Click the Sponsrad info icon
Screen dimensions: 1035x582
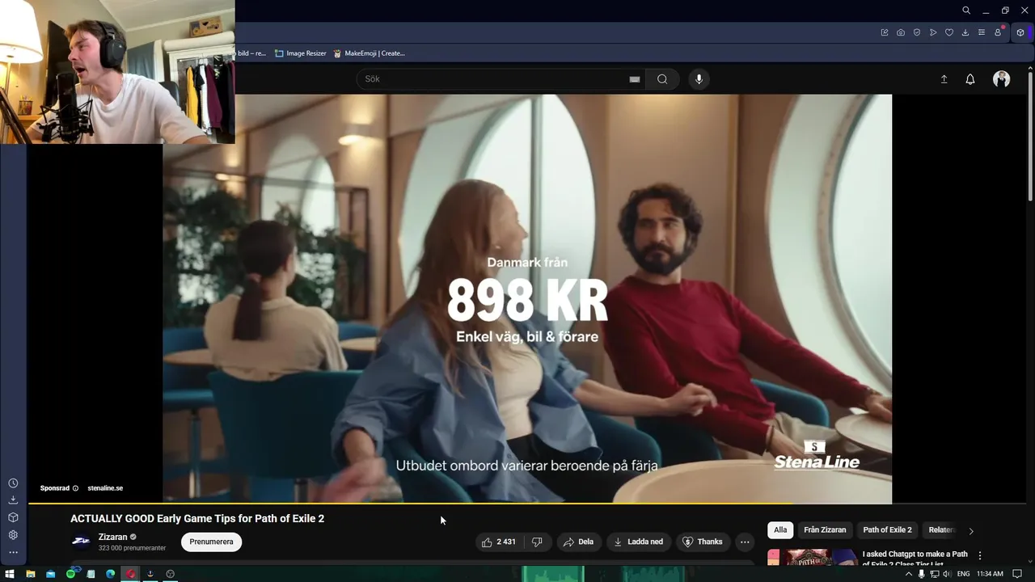coord(76,488)
